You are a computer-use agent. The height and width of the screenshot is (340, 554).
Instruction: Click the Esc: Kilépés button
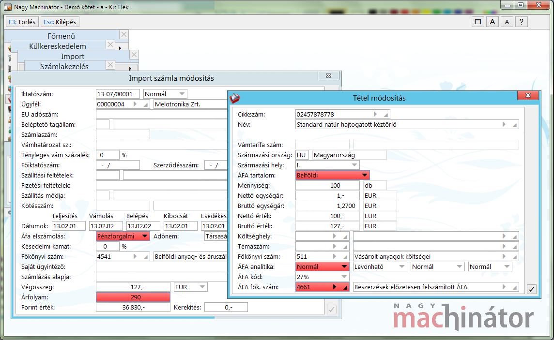[x=60, y=22]
